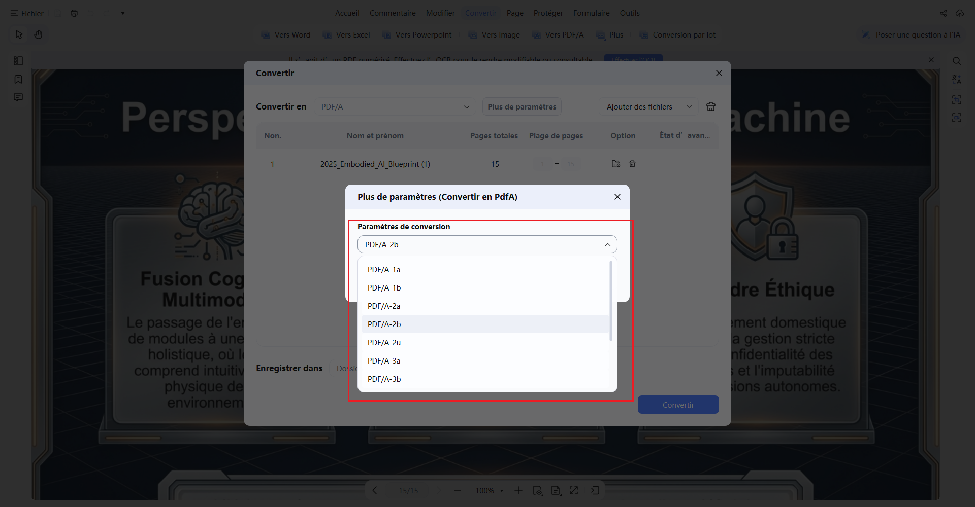Open the thumbnails panel icon
Screen dimensions: 975x507
pos(18,61)
